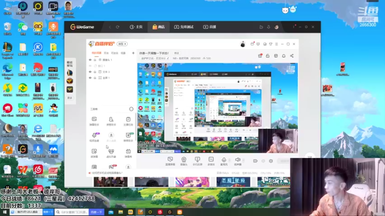Screen dimensions: 385x216
Task: Click unlock icon above preview
Action: (268, 56)
